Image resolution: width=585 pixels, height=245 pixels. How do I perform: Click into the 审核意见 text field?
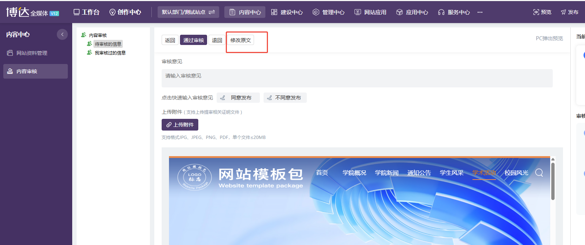(357, 78)
